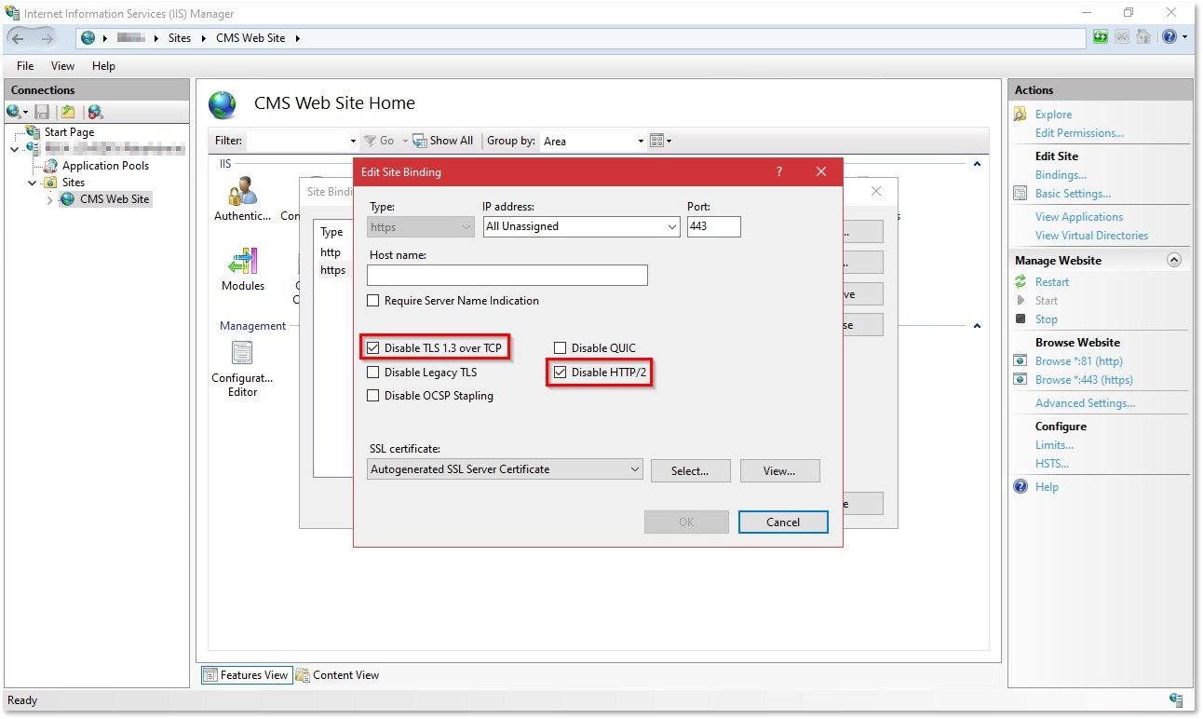Viewport: 1203px width, 719px height.
Task: Cancel the Edit Site Binding dialog
Action: click(x=782, y=522)
